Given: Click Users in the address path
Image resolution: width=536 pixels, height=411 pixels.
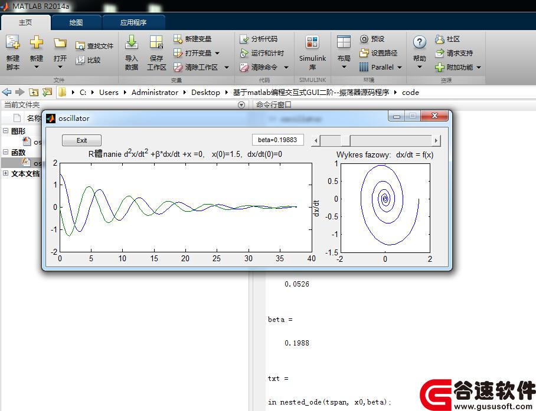Looking at the screenshot, I should click(x=109, y=92).
